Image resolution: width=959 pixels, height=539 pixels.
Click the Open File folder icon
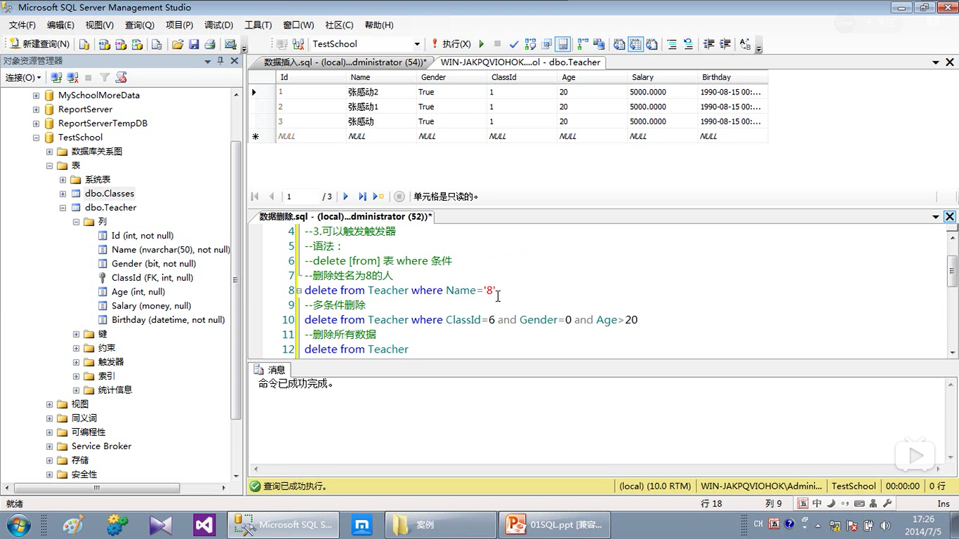click(178, 44)
